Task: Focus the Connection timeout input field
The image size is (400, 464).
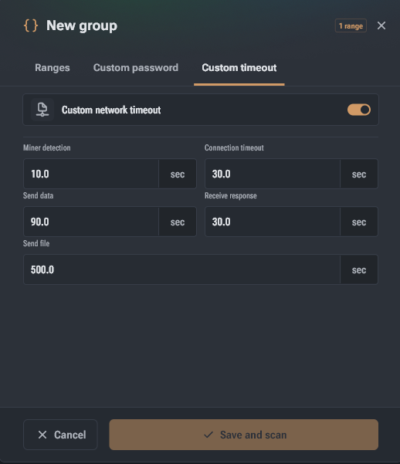Action: 273,174
